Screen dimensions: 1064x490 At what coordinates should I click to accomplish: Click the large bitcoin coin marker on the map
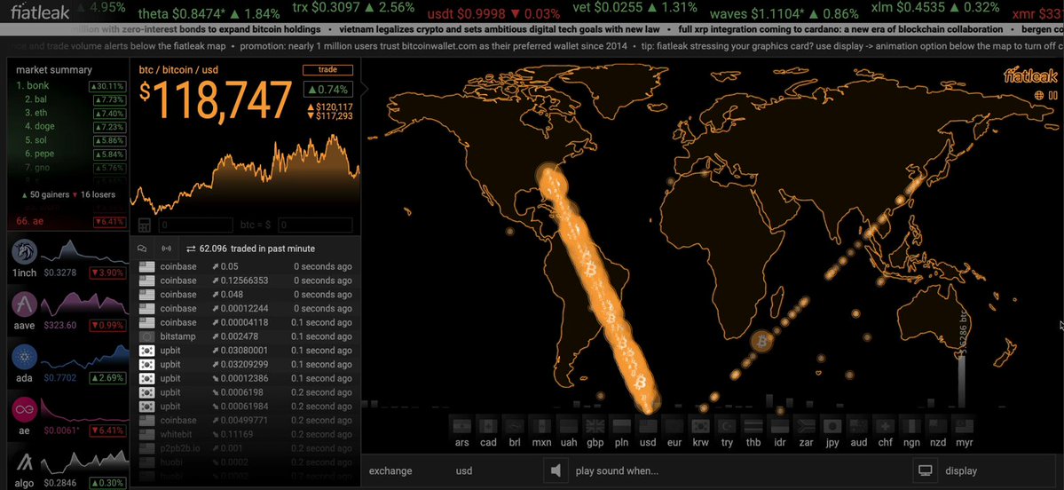click(x=761, y=342)
